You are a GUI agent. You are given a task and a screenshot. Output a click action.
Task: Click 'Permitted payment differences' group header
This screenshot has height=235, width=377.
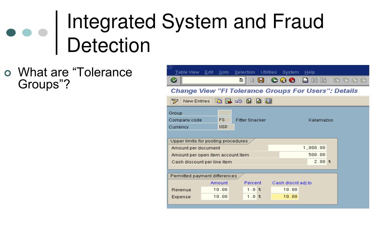204,176
